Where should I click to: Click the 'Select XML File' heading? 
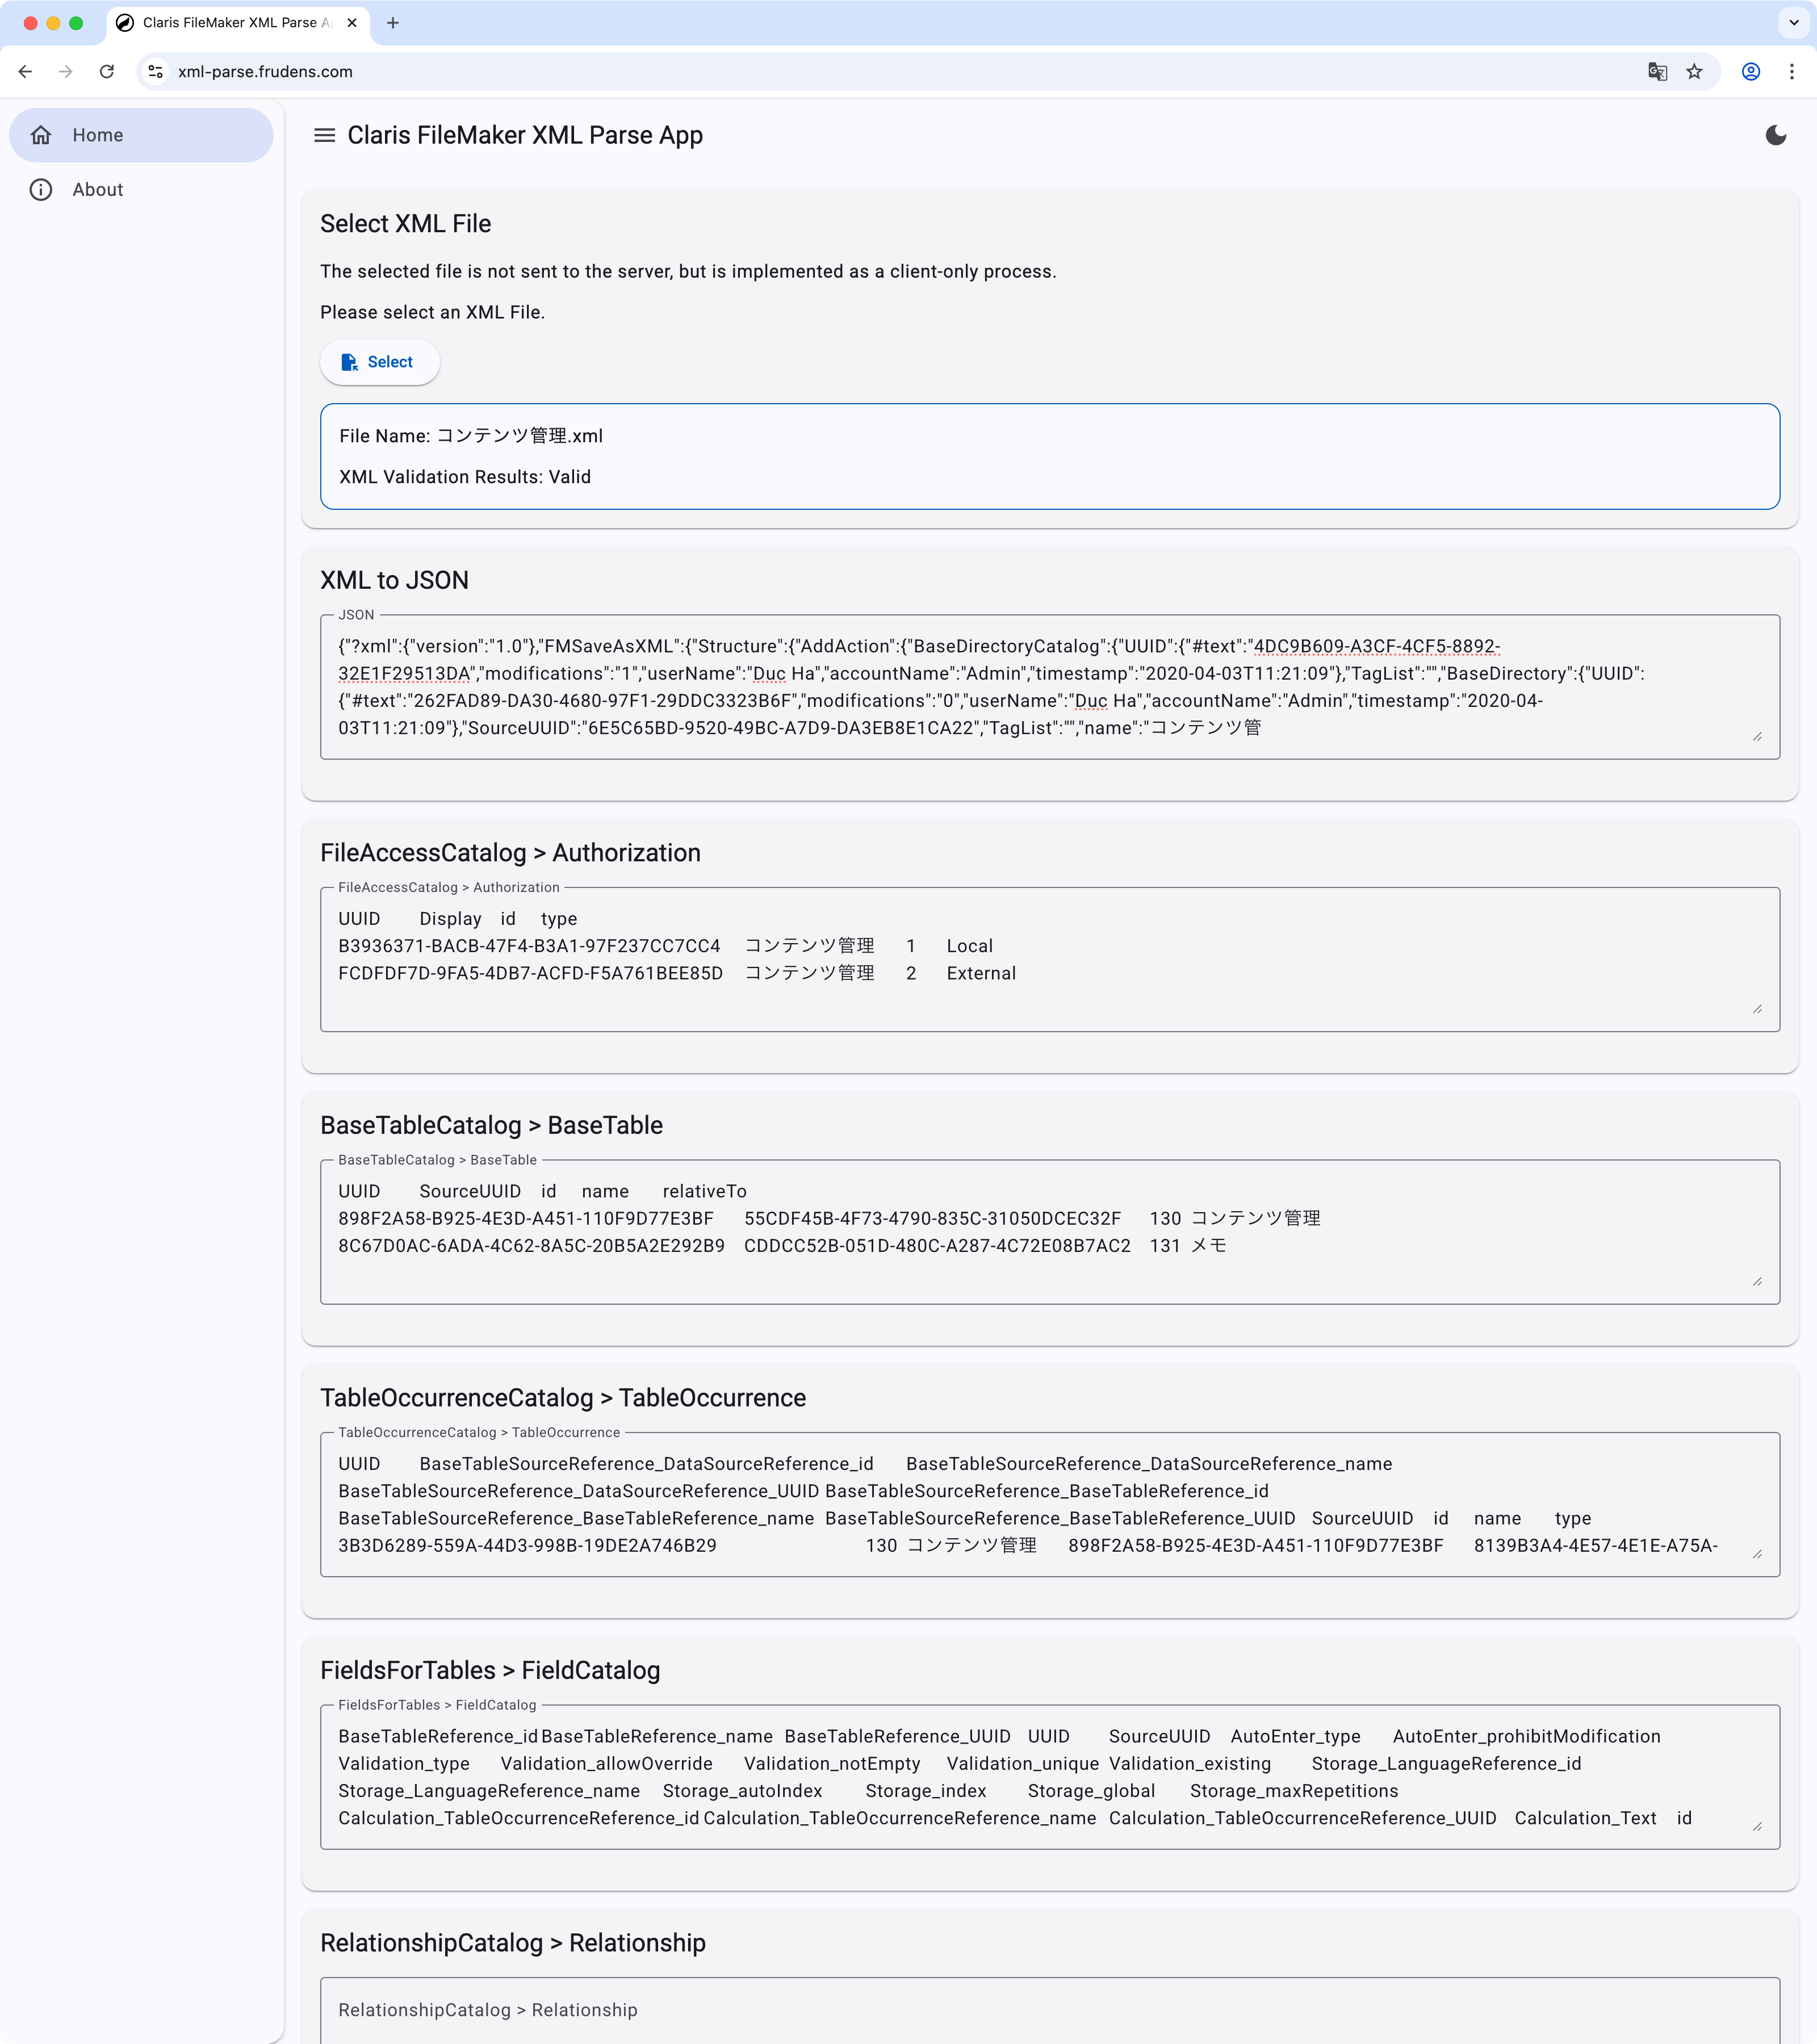405,224
